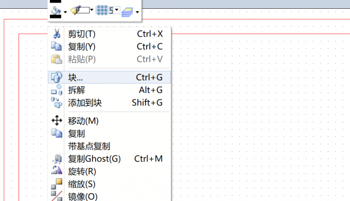Click the Ctrl+X shortcut text

click(x=150, y=34)
